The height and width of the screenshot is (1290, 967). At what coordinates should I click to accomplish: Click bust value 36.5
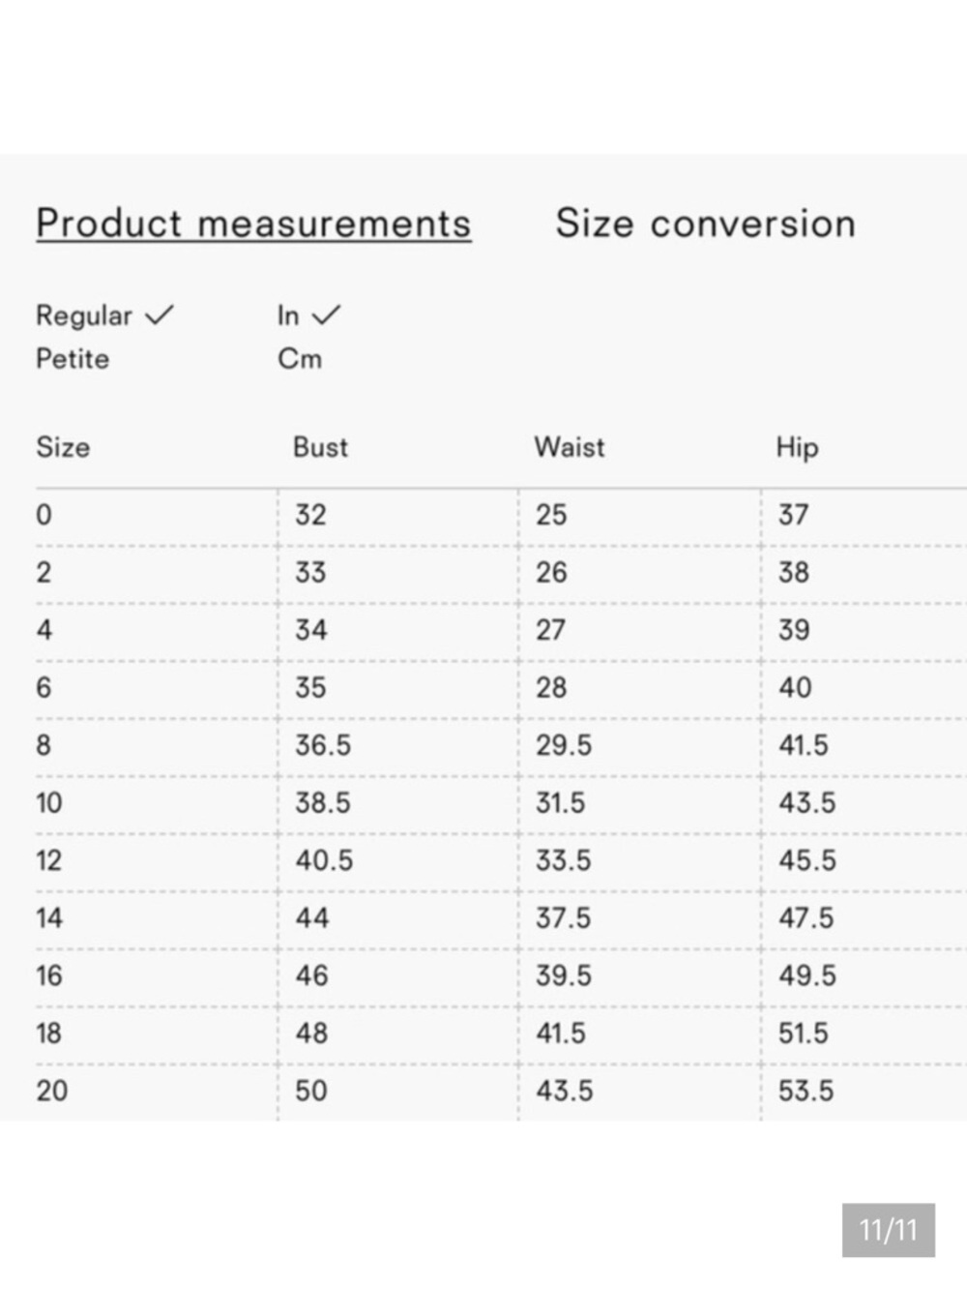[x=323, y=745]
